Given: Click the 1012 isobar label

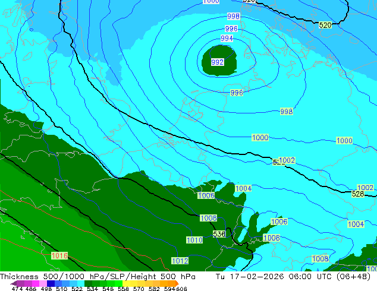Looking at the screenshot, I should pyautogui.click(x=180, y=261).
